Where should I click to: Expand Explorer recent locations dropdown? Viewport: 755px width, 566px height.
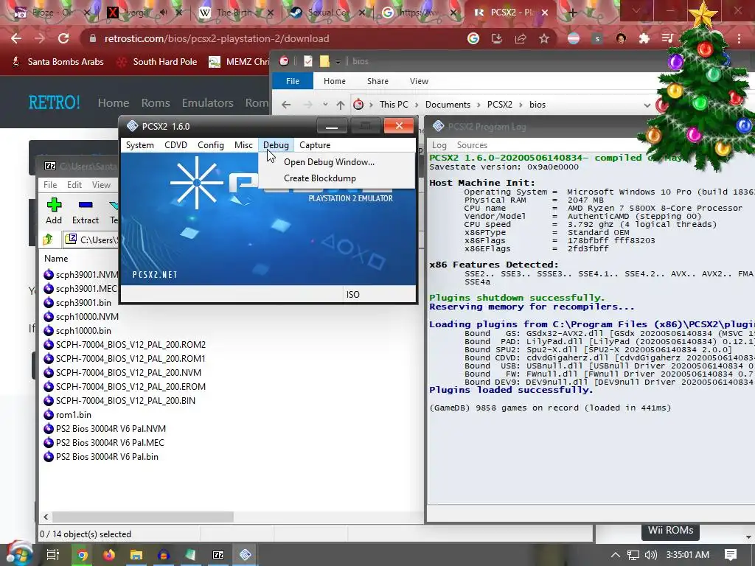point(325,105)
